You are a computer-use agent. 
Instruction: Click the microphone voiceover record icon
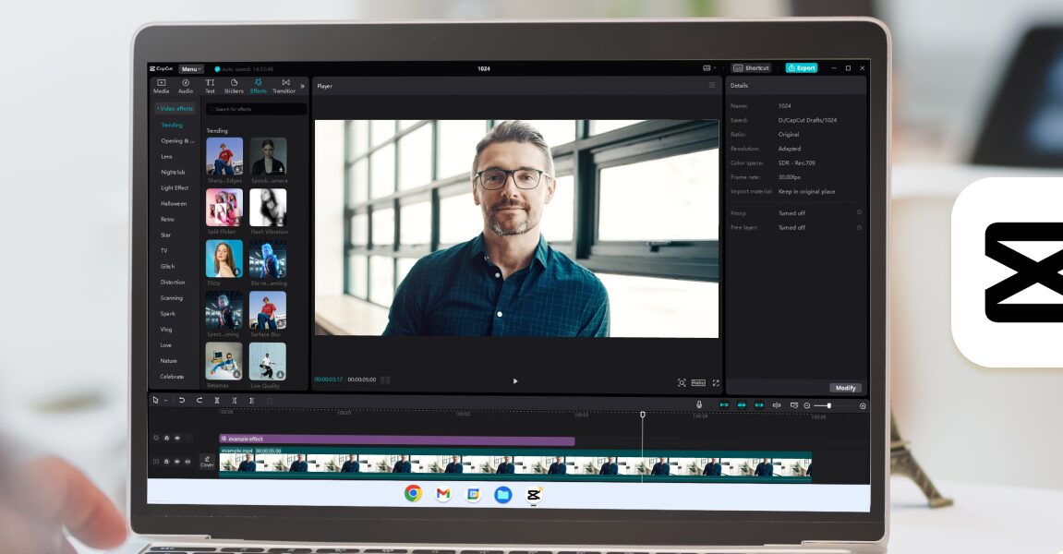698,405
